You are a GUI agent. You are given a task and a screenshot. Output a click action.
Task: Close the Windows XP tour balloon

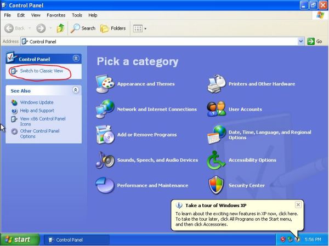coord(298,205)
